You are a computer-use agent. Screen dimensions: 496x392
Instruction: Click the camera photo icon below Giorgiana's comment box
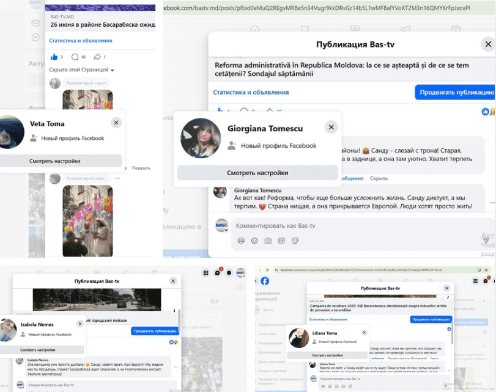coord(268,241)
